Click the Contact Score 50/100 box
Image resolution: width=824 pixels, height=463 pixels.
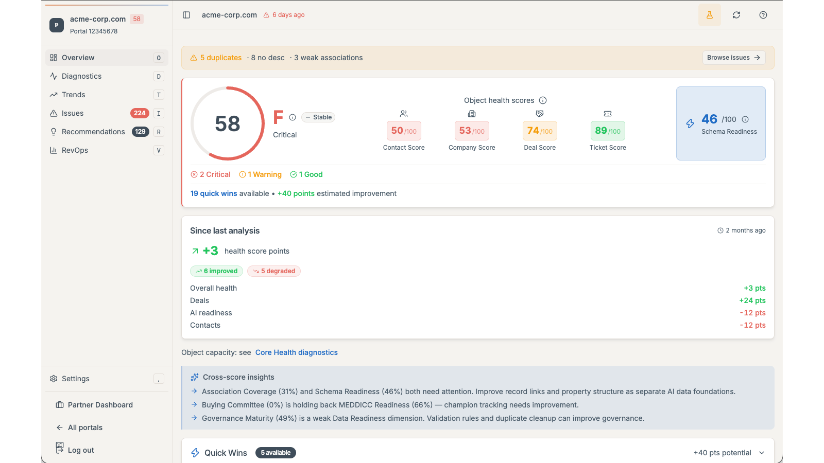pyautogui.click(x=404, y=131)
